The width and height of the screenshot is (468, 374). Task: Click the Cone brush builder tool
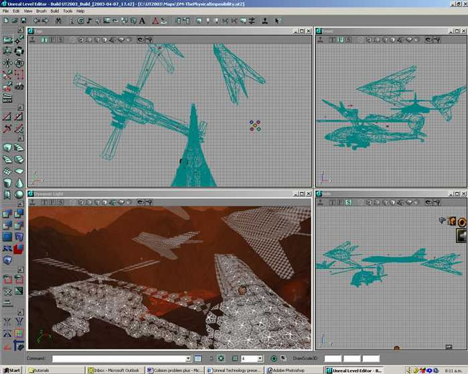(x=19, y=182)
